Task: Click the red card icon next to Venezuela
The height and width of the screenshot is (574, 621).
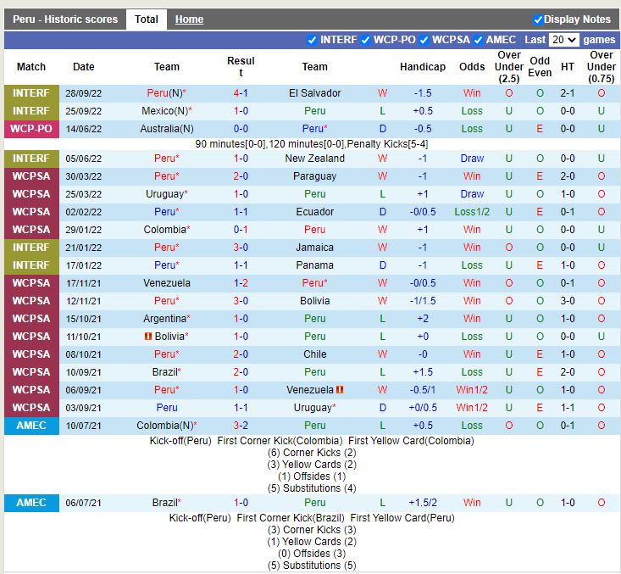Action: pyautogui.click(x=340, y=390)
